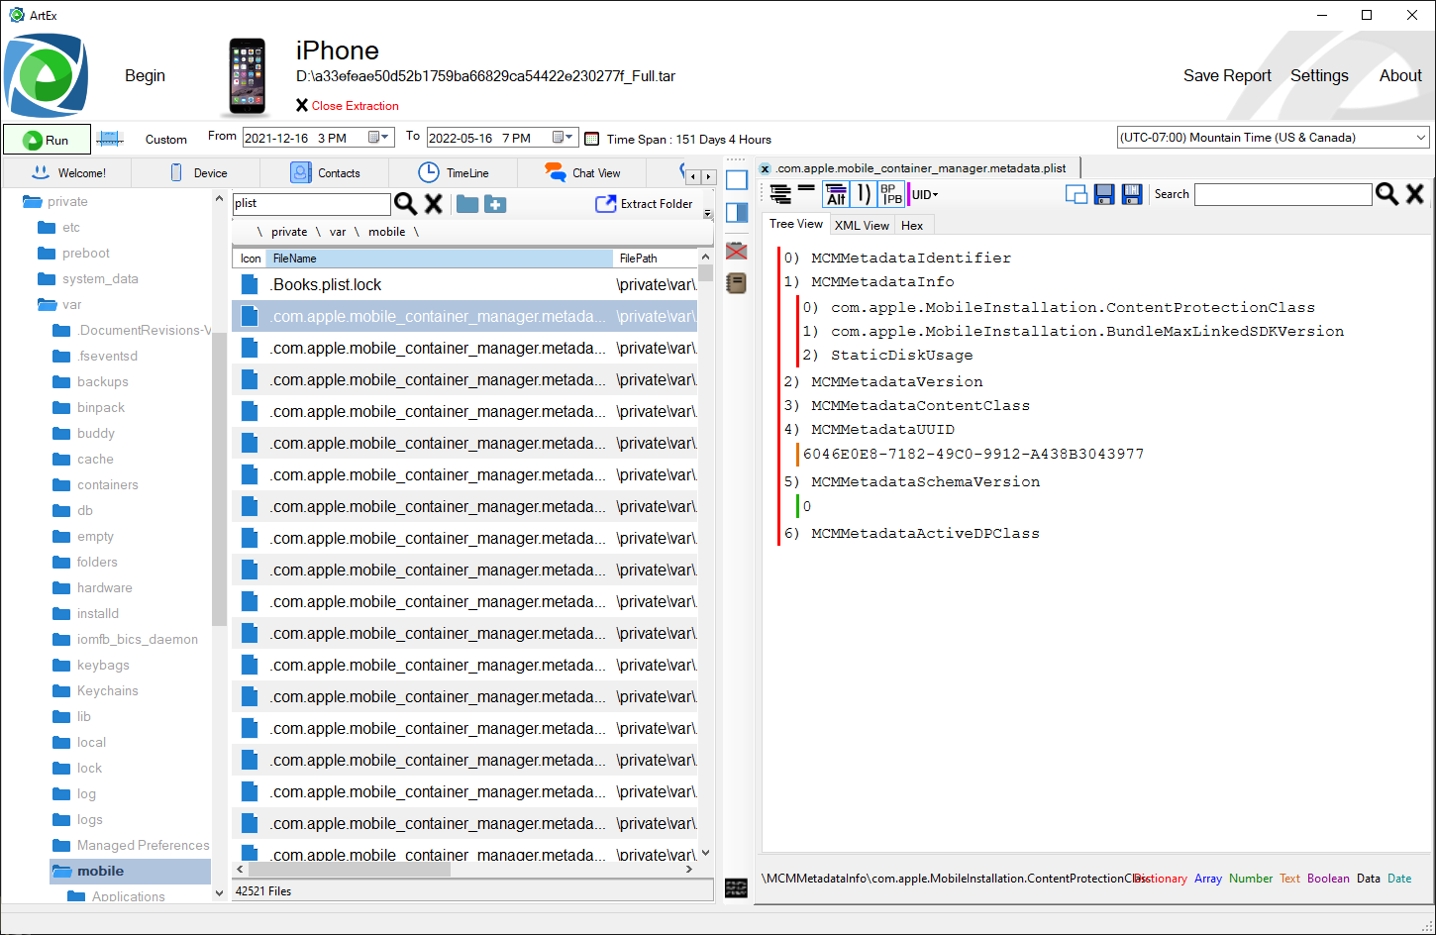Open file toolbar overflow arrow
Screen dimensions: 1436x935
[x=707, y=214]
